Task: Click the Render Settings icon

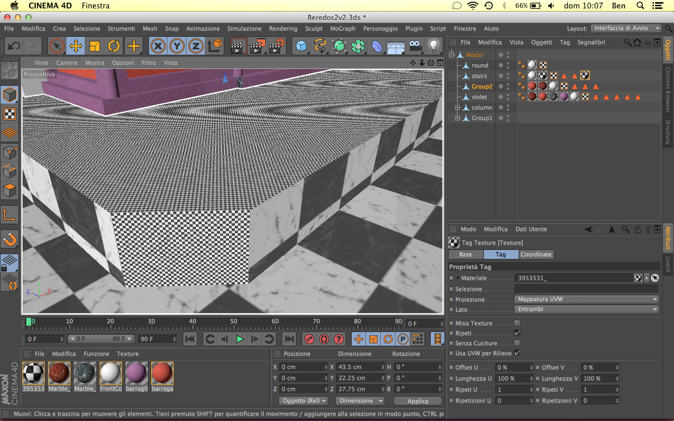Action: (276, 46)
